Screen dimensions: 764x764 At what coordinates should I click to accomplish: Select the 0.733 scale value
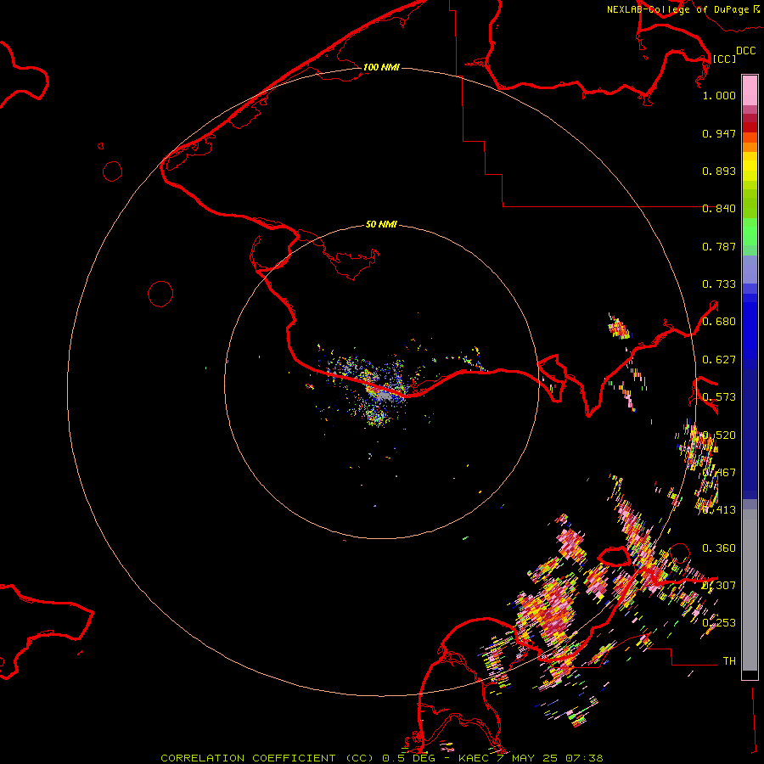pos(719,284)
